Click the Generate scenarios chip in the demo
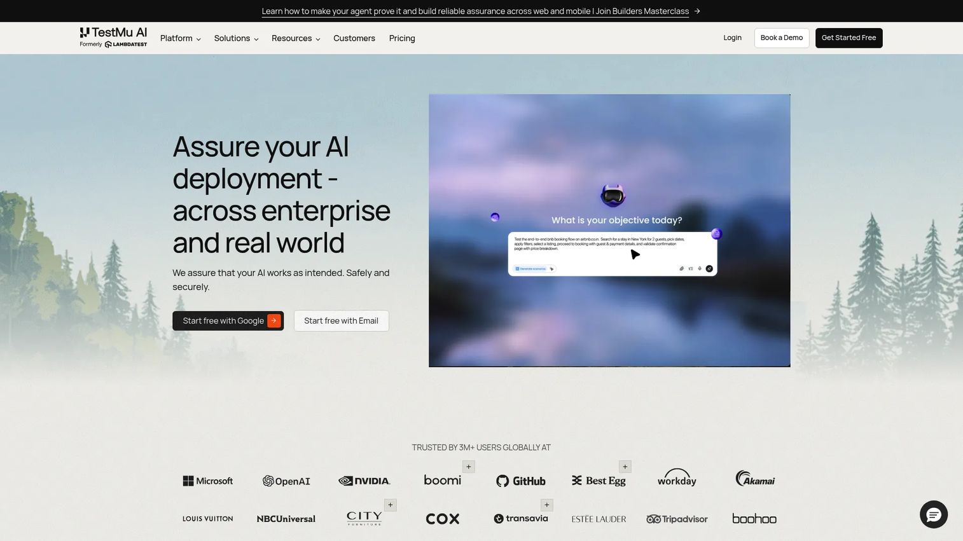This screenshot has height=541, width=963. (530, 268)
